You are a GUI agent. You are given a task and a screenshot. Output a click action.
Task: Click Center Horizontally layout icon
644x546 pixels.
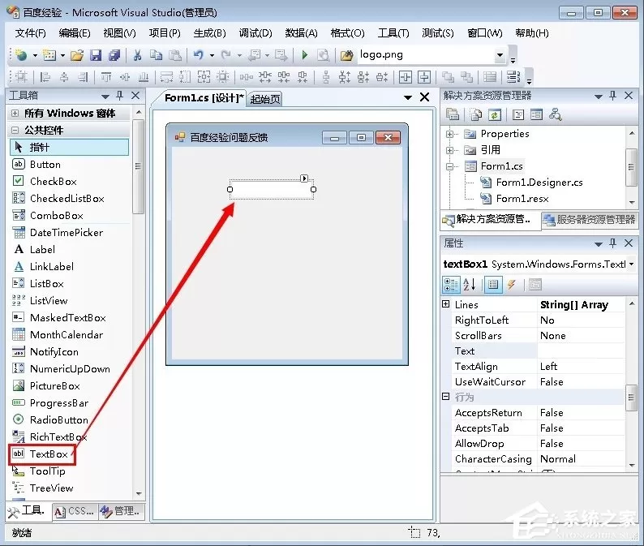[x=406, y=77]
